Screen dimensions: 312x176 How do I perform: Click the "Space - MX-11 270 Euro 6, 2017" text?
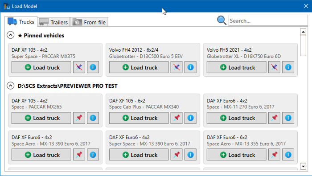click(x=241, y=107)
